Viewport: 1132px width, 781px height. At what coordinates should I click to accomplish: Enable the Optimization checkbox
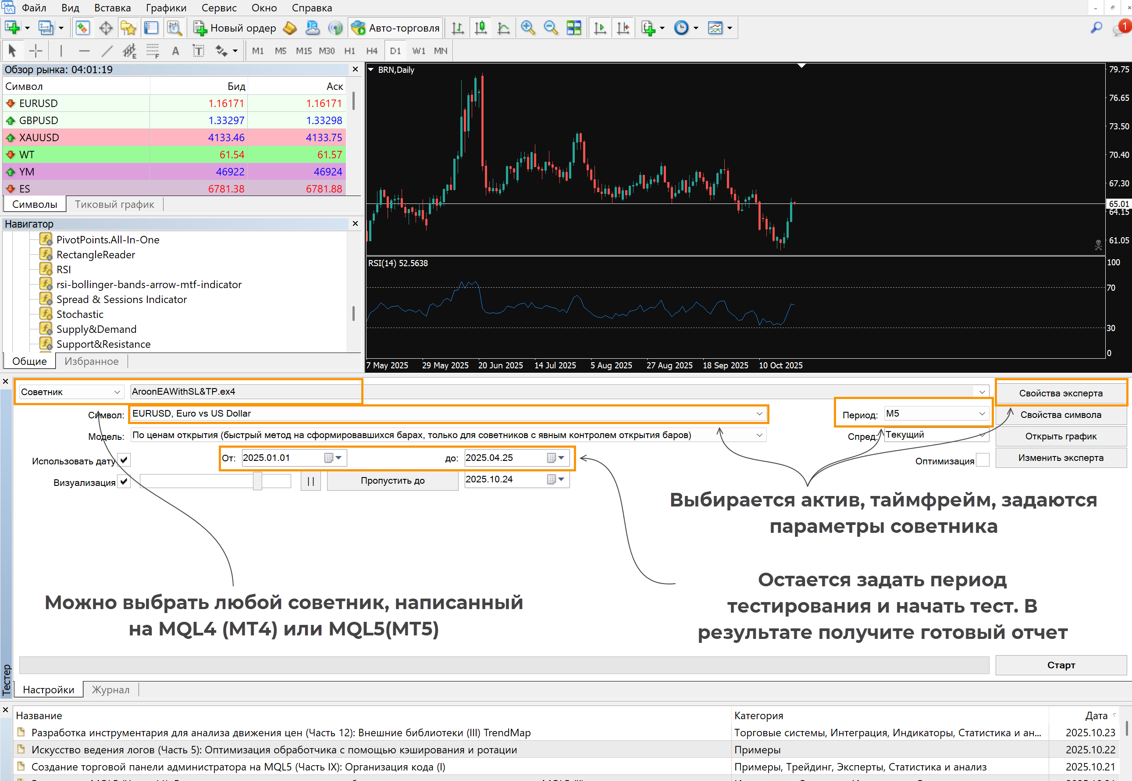[x=982, y=460]
